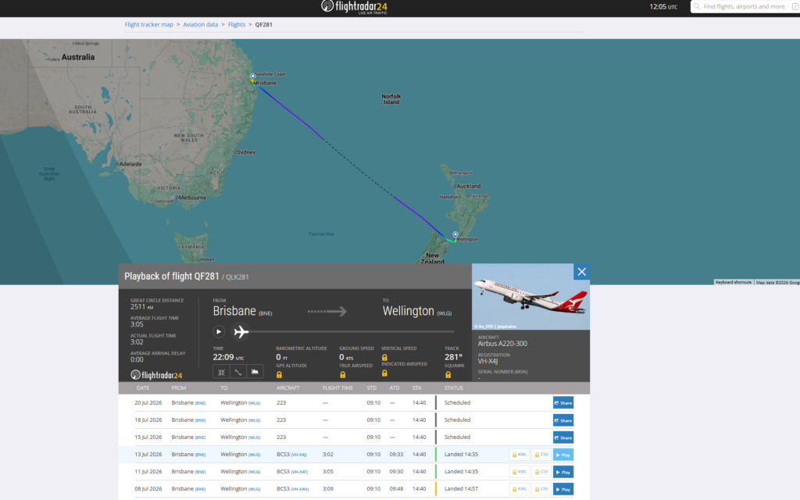Play the 13 Jul 2026 flight
The image size is (800, 500).
point(563,455)
